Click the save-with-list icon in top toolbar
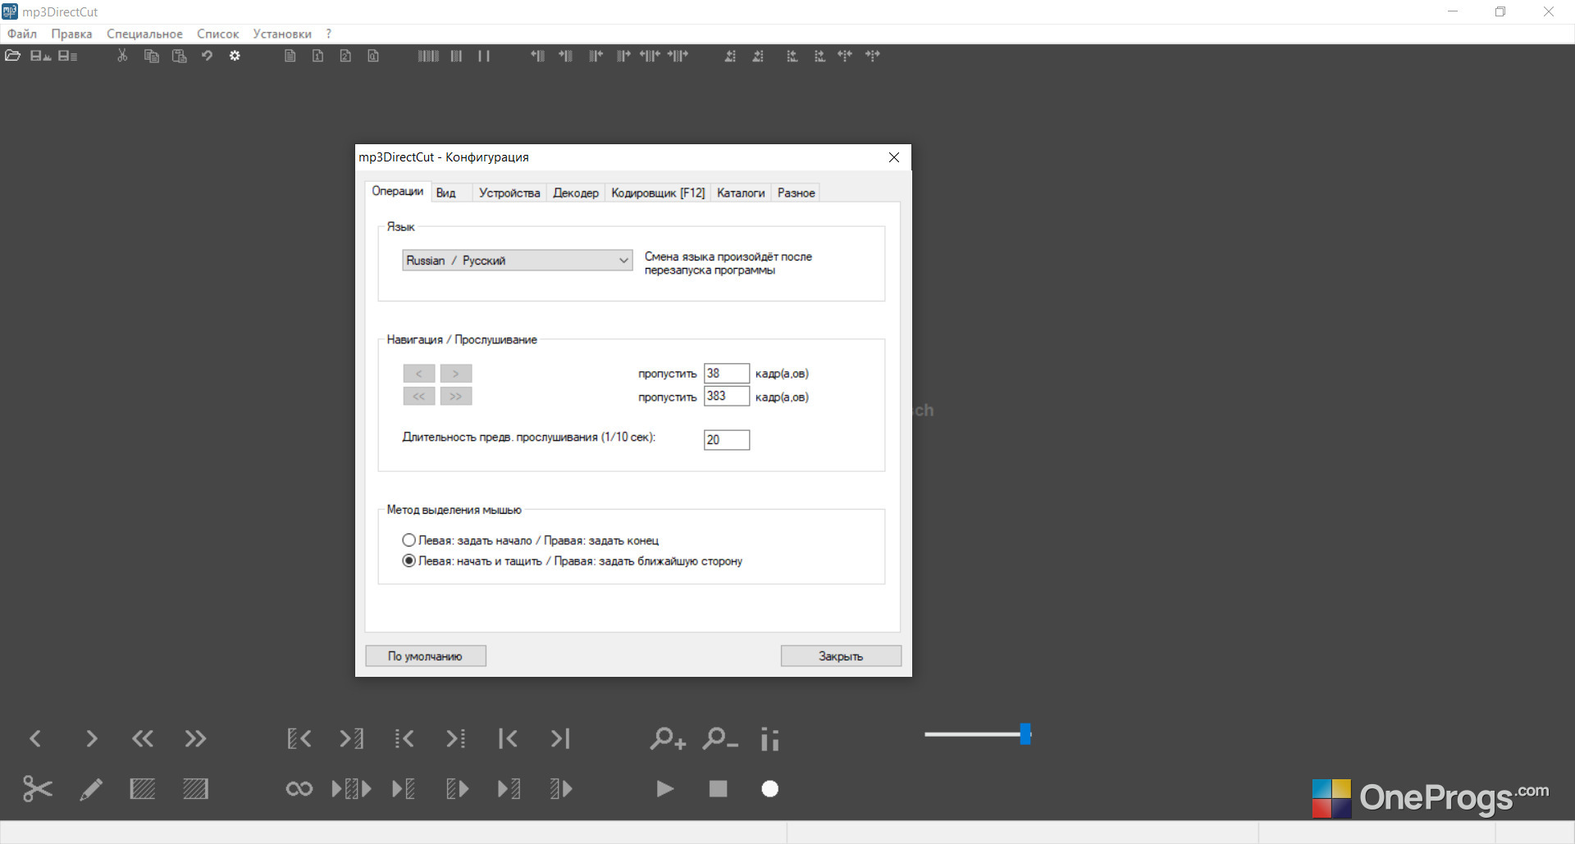This screenshot has height=844, width=1575. coord(67,56)
